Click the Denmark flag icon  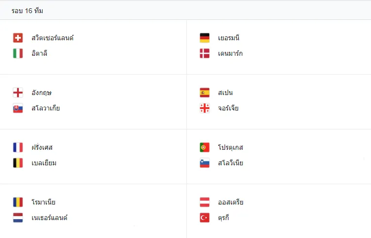tap(205, 53)
